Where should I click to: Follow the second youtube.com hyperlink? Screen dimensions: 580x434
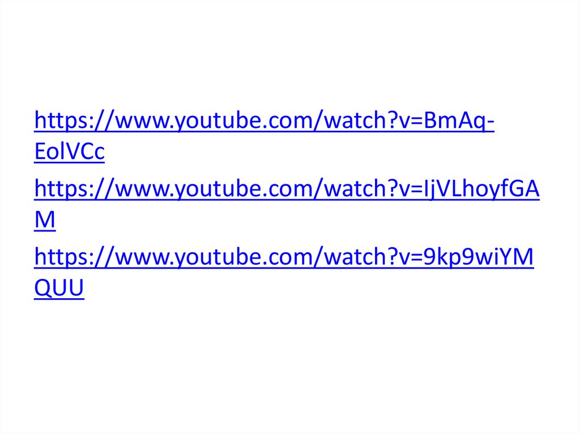click(287, 190)
